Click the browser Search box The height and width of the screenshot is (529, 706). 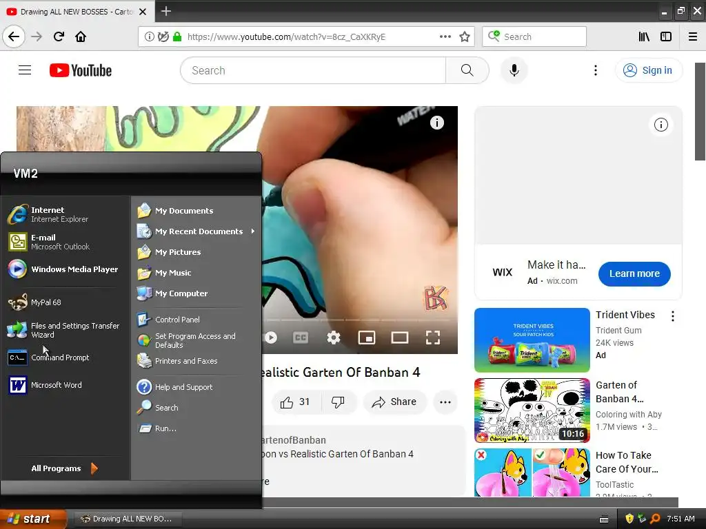[x=534, y=37]
